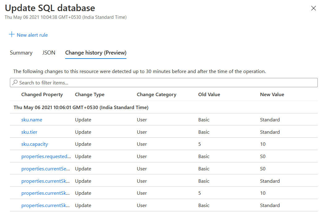Collapse the Thu May 06 2021 10:06:01 group row
The height and width of the screenshot is (216, 327).
click(x=81, y=108)
